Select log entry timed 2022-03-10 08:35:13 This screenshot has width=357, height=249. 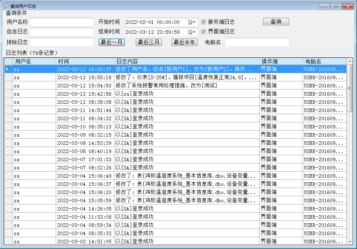[x=175, y=126]
